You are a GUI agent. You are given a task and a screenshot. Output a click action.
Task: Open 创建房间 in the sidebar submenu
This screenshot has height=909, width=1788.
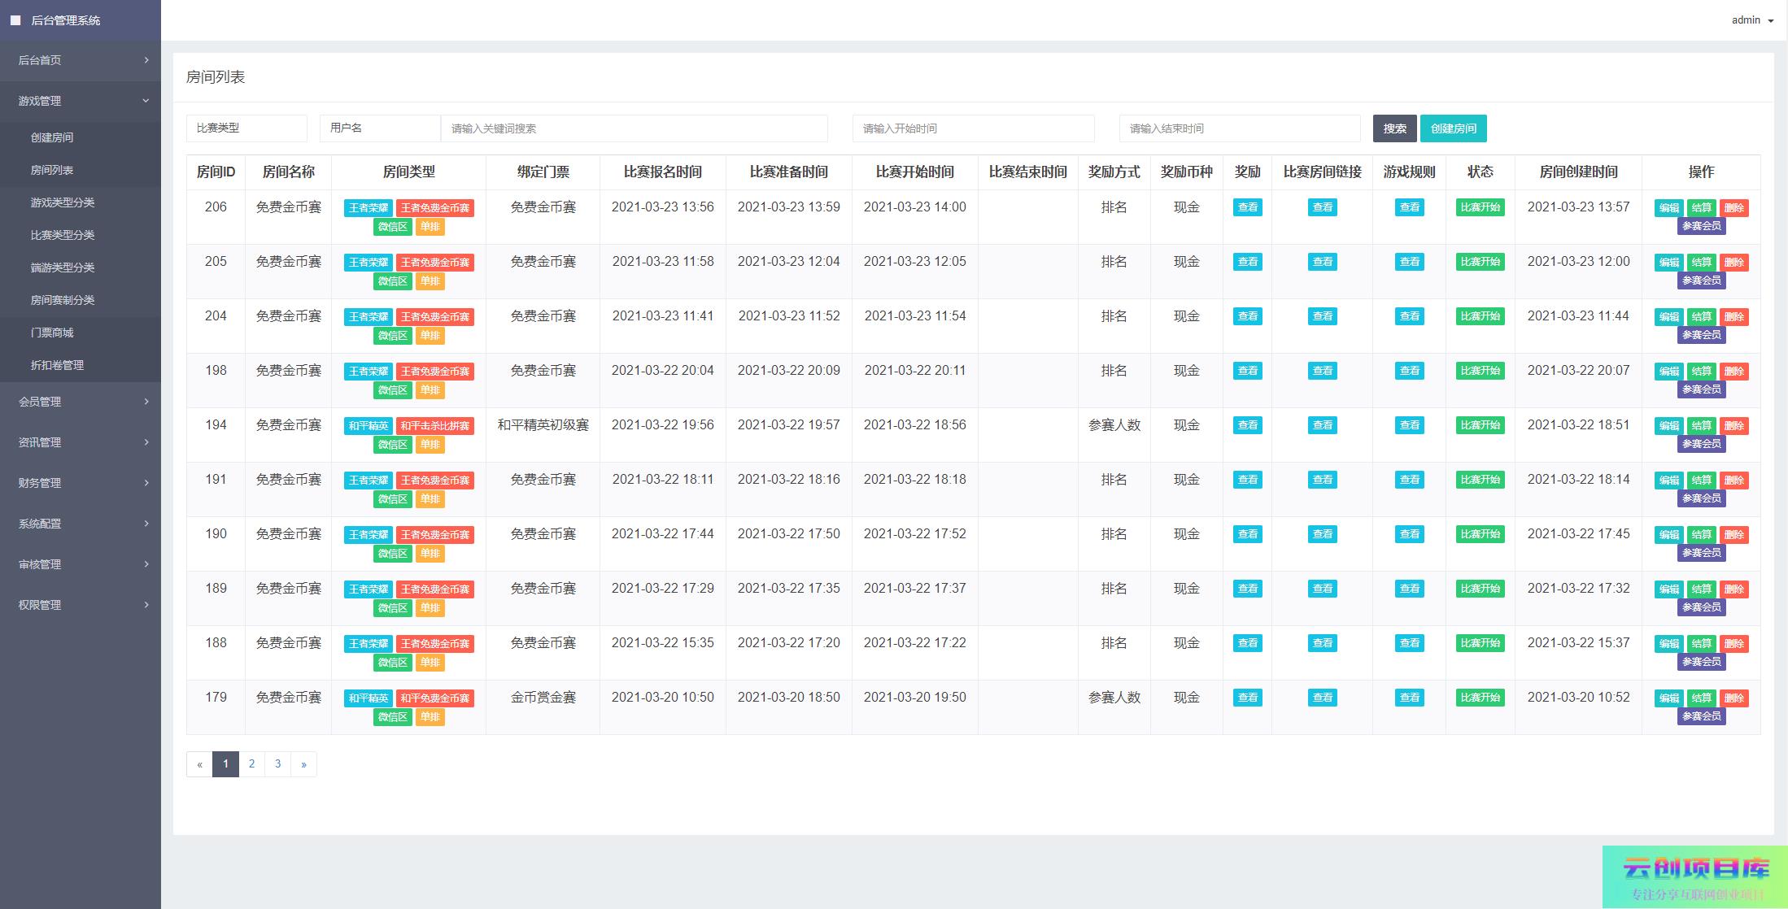coord(52,137)
